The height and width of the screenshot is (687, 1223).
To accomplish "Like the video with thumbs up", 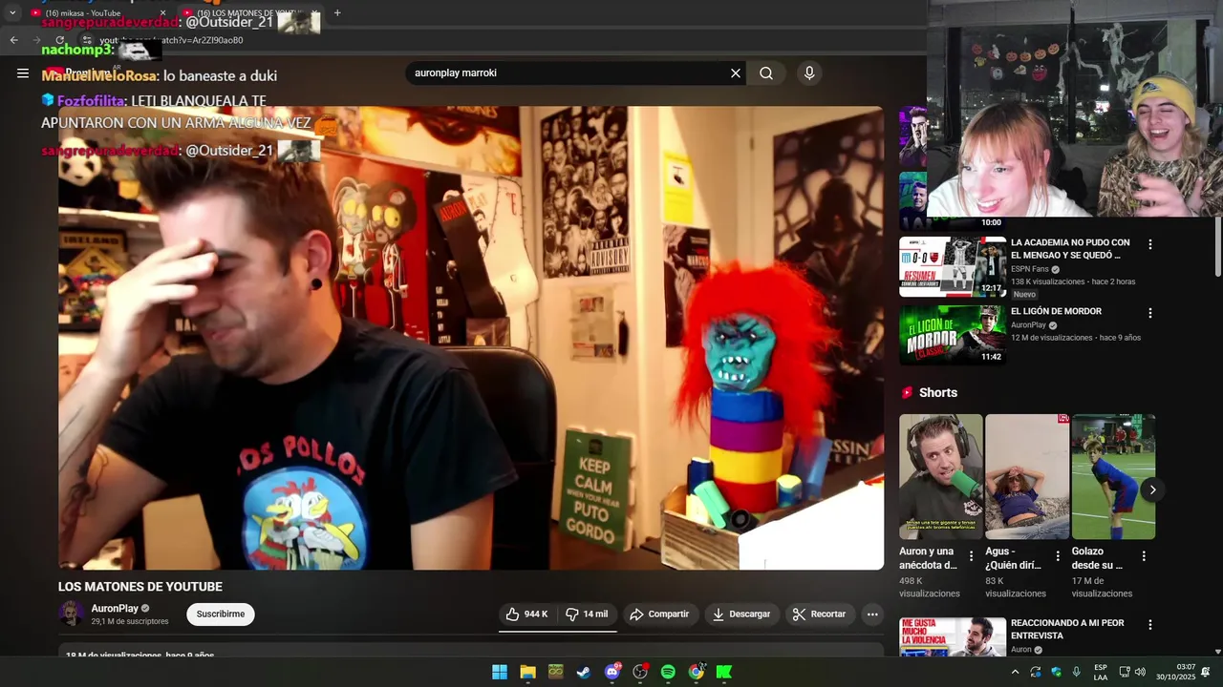I will (x=526, y=614).
